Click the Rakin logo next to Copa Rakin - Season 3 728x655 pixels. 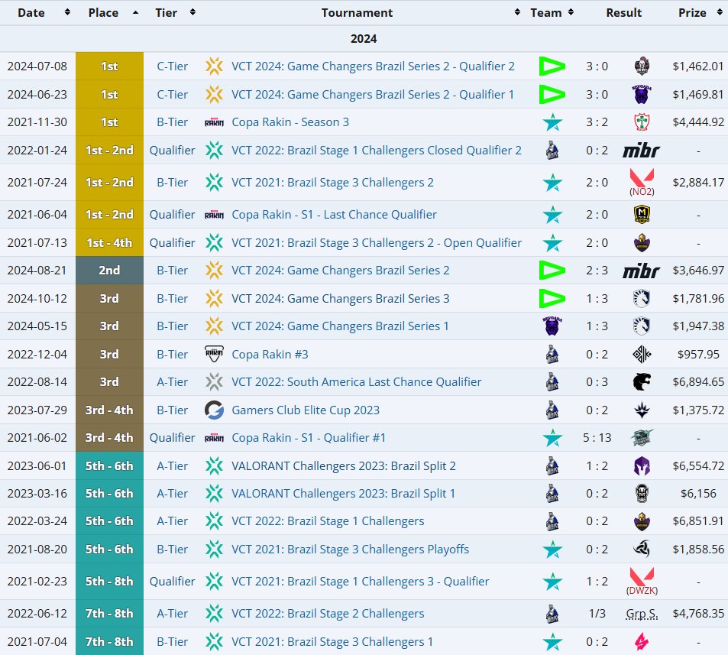point(214,122)
